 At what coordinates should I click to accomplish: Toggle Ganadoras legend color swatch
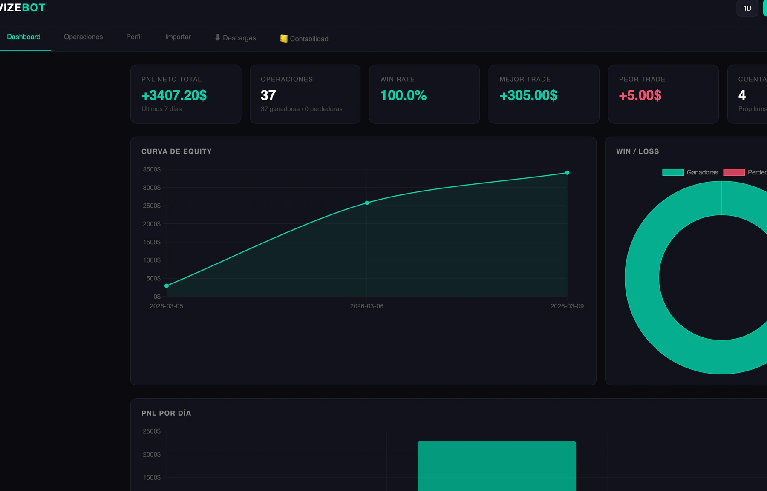click(x=673, y=172)
